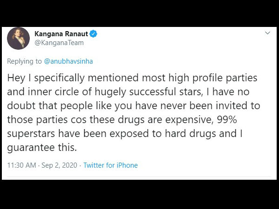Screen dimensions: 279x209
Task: Click the Twitter for iPhone source link
Action: (111, 165)
